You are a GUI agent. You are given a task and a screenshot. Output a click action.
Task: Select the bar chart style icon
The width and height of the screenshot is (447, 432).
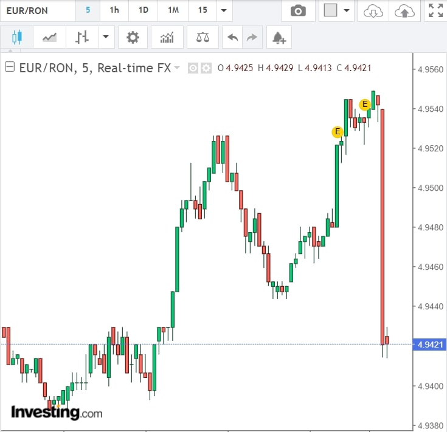coord(82,38)
